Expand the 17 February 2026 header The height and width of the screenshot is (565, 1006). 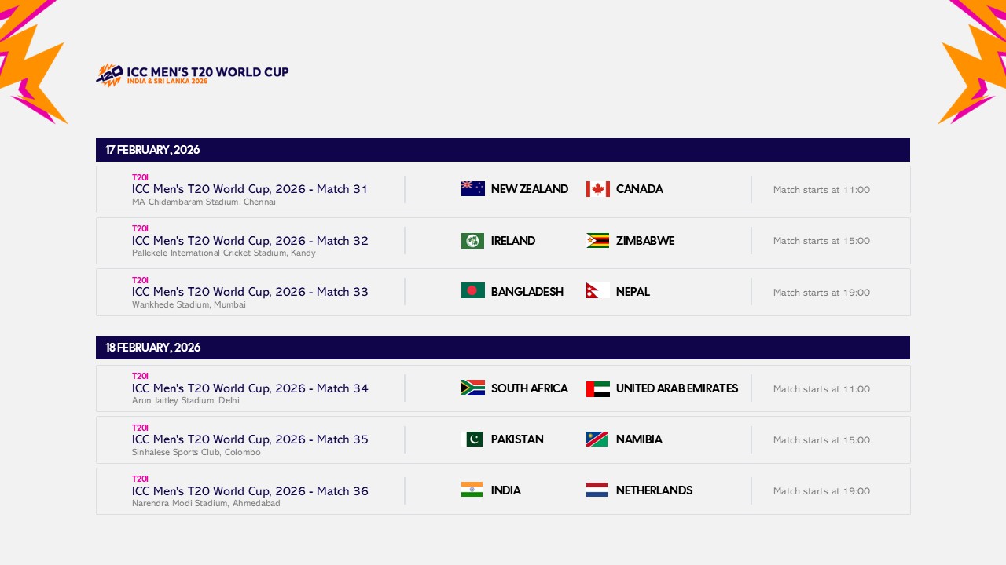(x=503, y=150)
